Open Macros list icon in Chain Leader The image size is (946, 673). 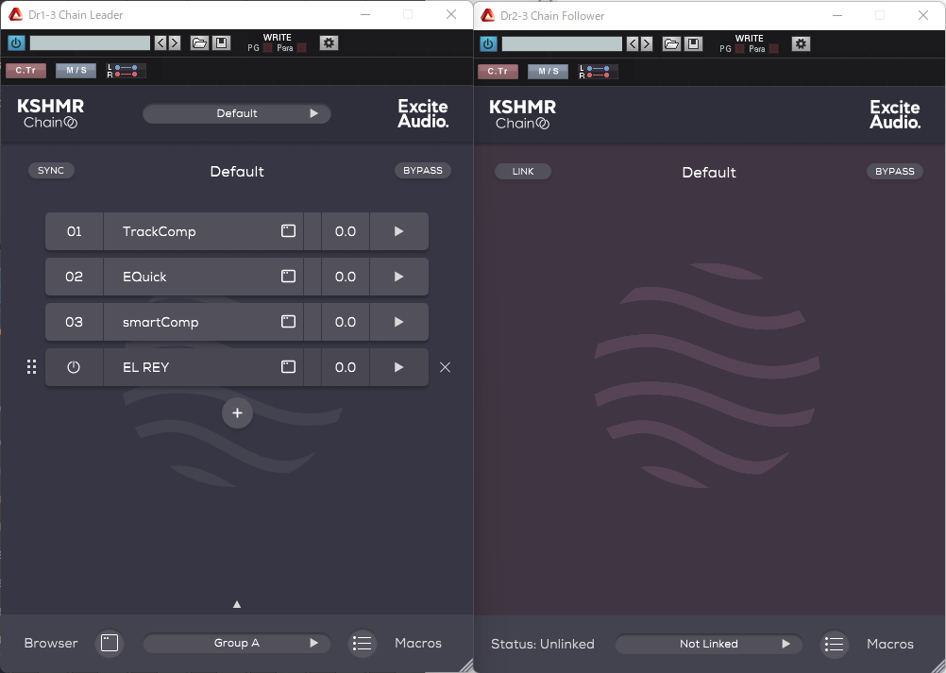(362, 643)
